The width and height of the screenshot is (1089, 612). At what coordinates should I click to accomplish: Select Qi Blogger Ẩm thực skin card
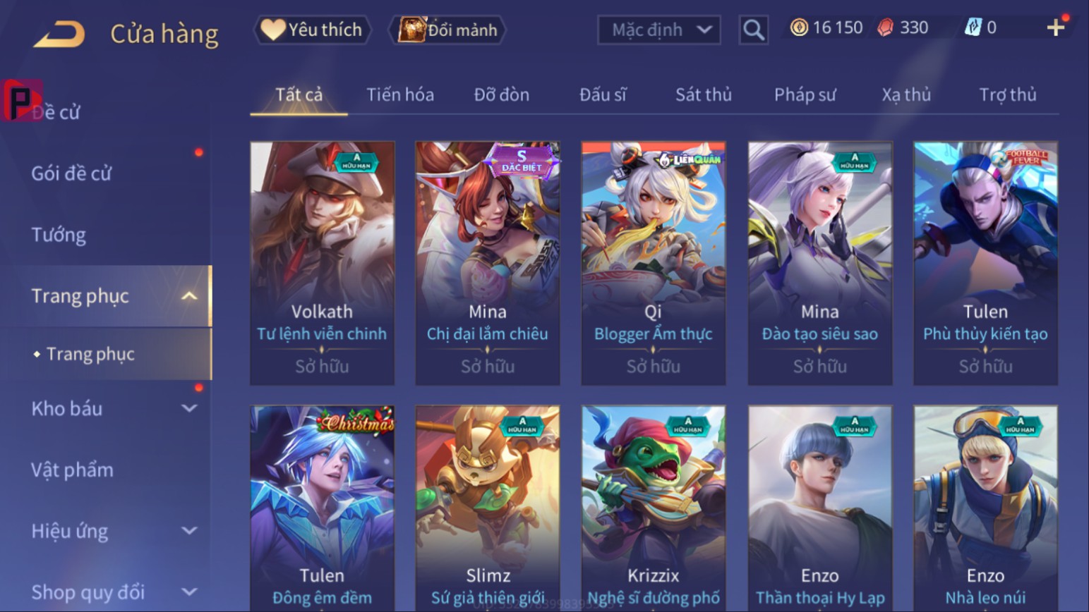coord(654,263)
